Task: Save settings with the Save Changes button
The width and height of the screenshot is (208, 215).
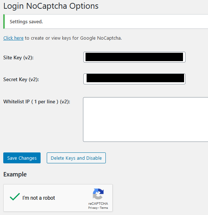Action: click(x=22, y=158)
